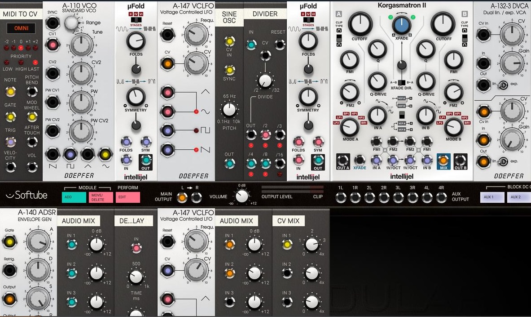The image size is (531, 317).
Task: Click the Attack knob on A-140 ADSR
Action: click(38, 241)
